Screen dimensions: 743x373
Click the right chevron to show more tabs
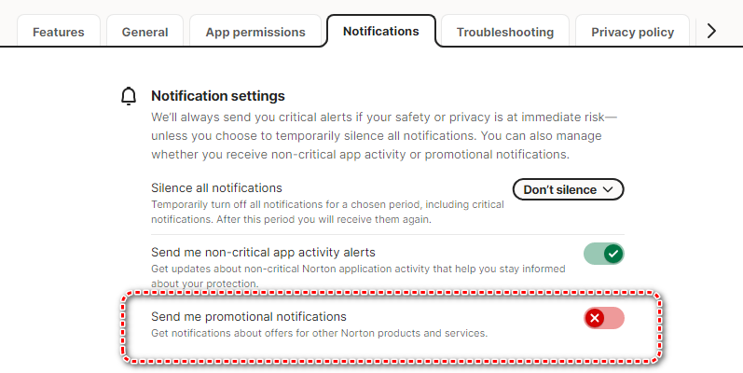click(x=712, y=31)
